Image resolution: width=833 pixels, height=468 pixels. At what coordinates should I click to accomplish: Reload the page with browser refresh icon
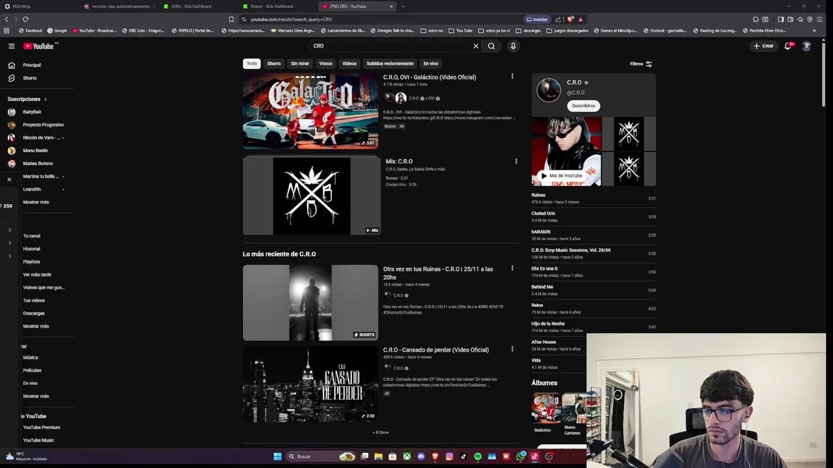click(25, 19)
